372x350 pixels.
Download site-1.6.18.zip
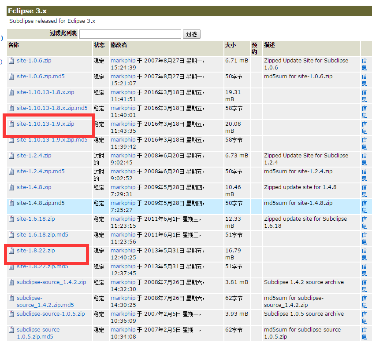pos(36,219)
